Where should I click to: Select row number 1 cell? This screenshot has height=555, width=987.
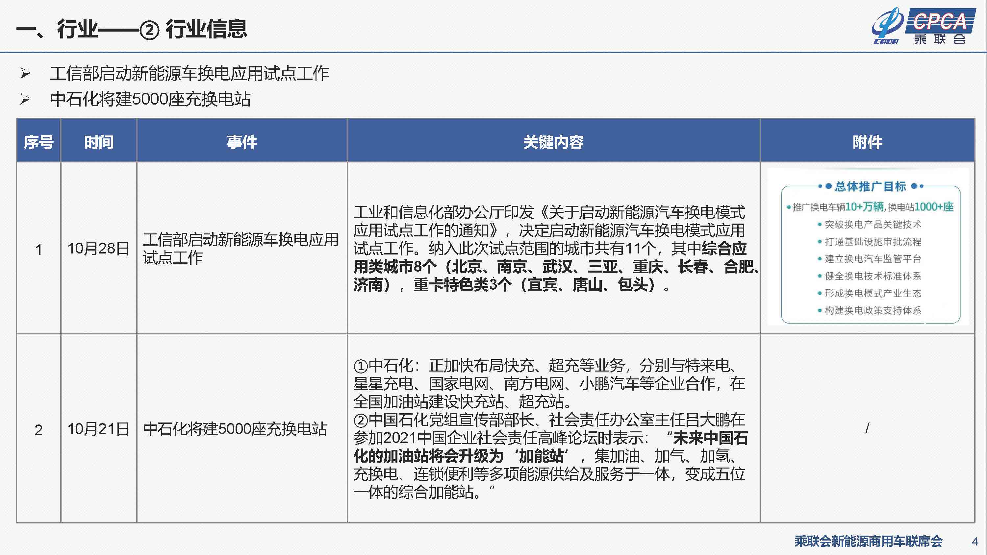click(x=38, y=248)
